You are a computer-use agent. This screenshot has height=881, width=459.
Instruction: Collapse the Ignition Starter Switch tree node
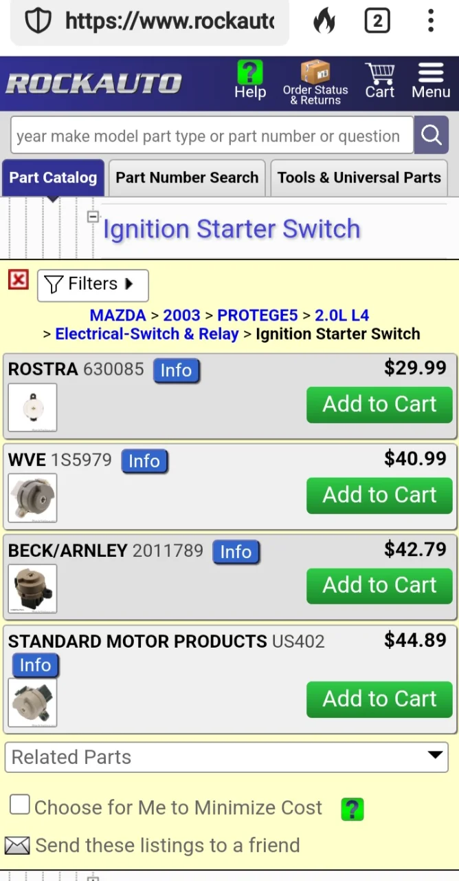(x=93, y=217)
